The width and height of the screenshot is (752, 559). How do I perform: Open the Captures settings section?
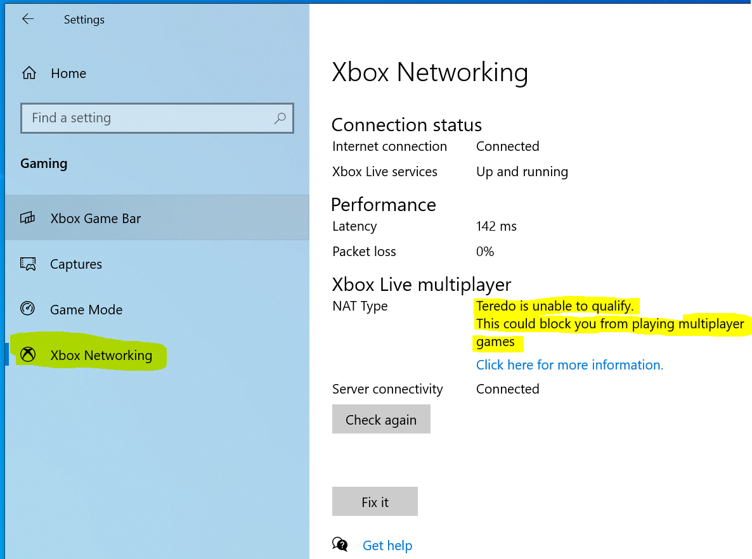click(75, 264)
